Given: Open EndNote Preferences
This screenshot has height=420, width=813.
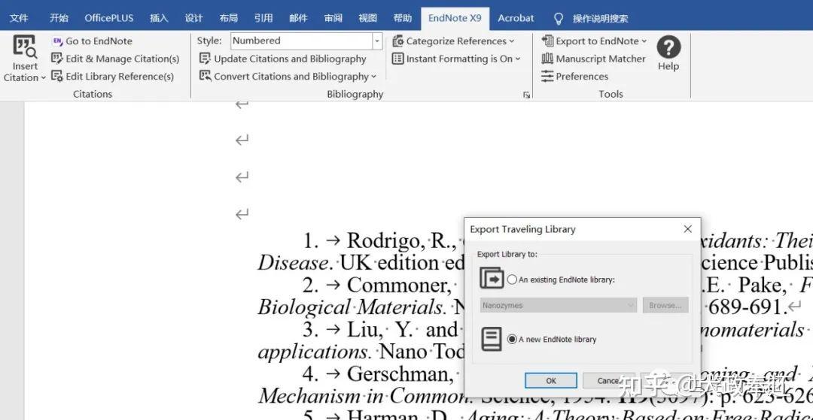Looking at the screenshot, I should coord(575,77).
